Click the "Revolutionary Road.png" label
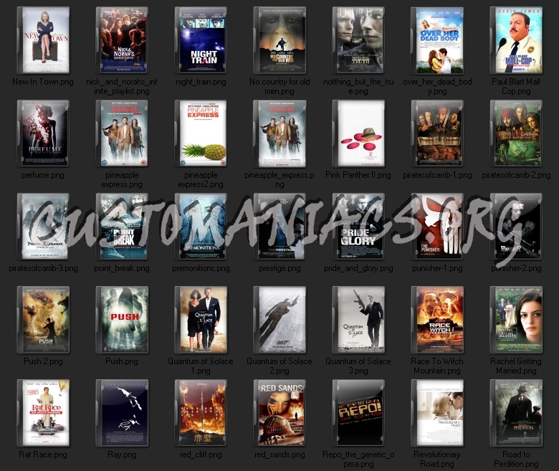The width and height of the screenshot is (559, 471). (x=437, y=459)
